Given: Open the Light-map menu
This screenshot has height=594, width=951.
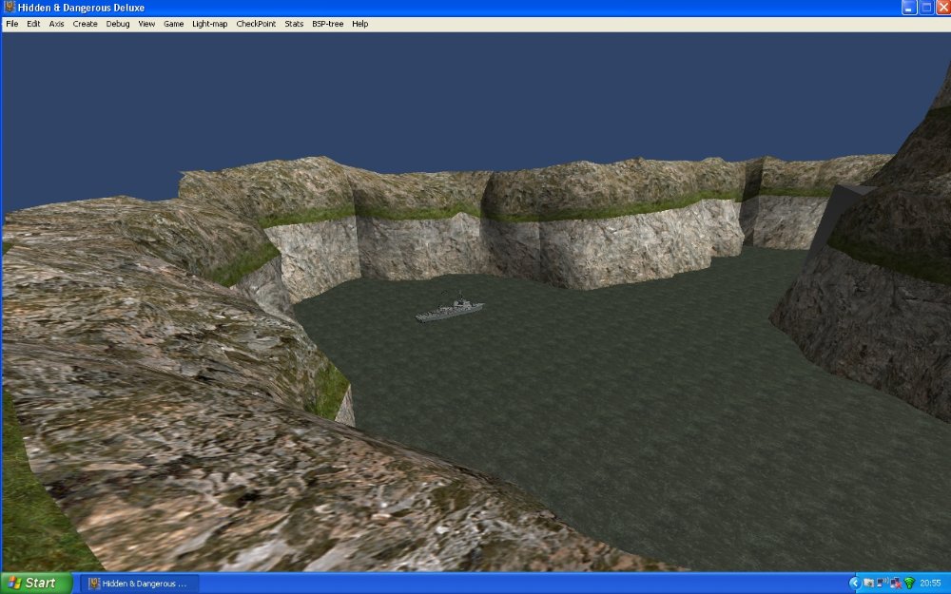Looking at the screenshot, I should tap(210, 24).
